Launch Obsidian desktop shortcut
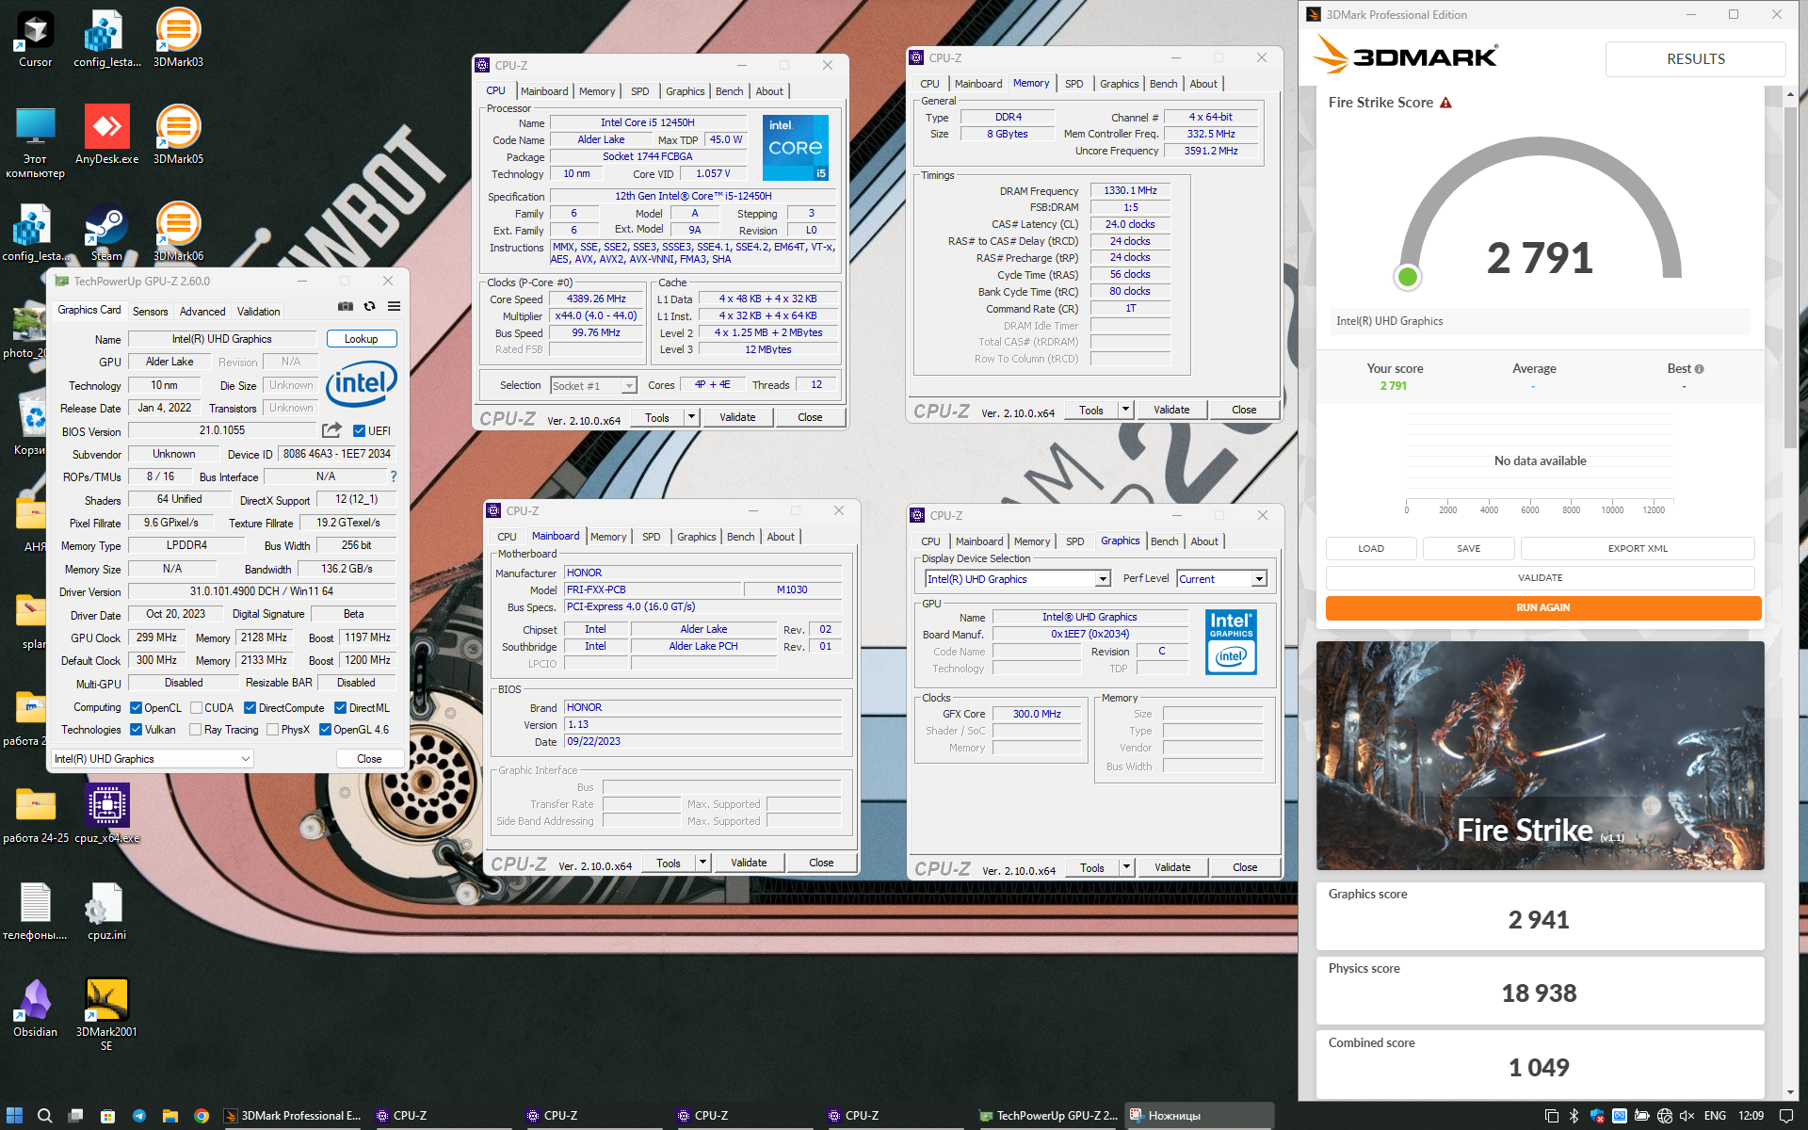The height and width of the screenshot is (1130, 1808). 35,1008
